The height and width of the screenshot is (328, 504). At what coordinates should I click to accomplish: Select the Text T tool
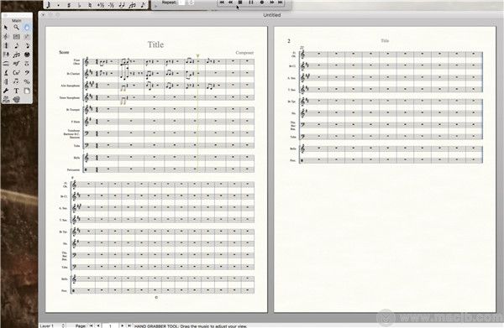tap(17, 91)
